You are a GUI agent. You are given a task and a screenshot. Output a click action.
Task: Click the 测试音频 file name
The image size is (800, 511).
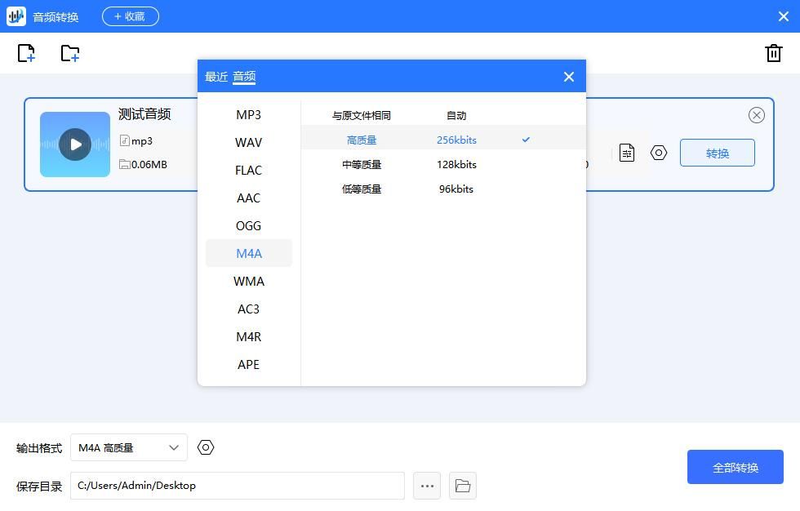pos(144,114)
